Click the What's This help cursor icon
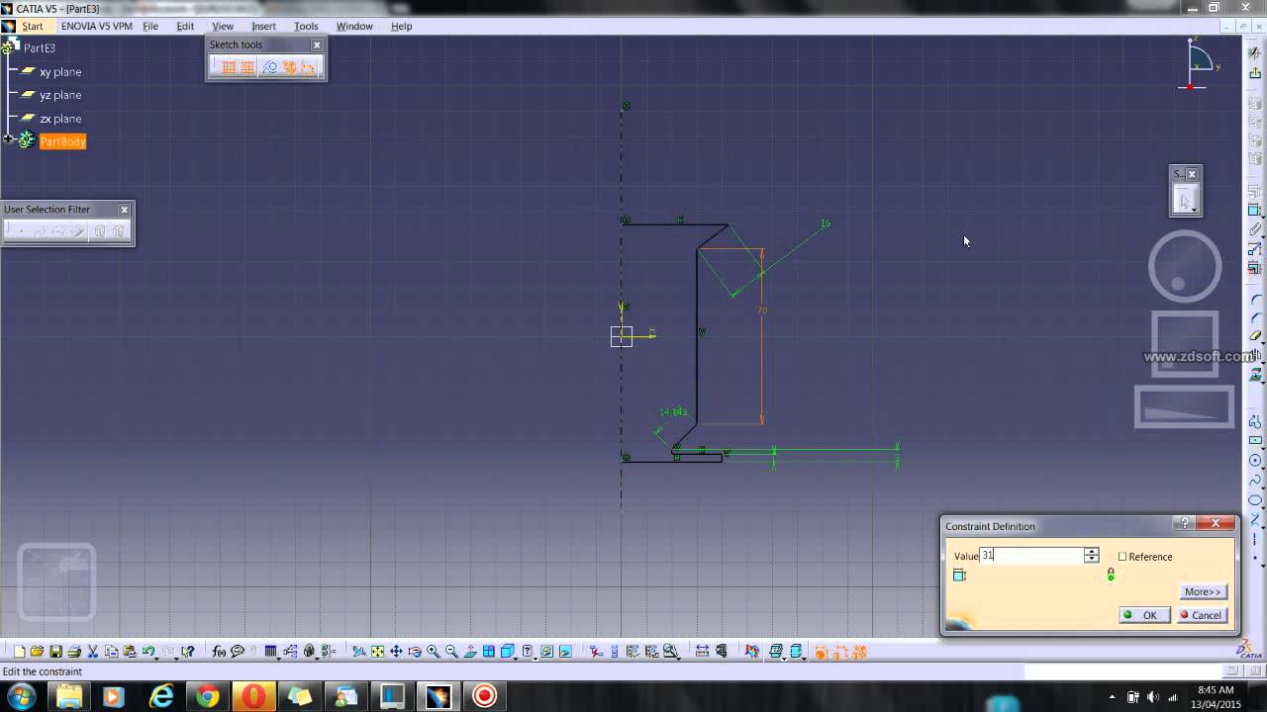1267x712 pixels. [188, 652]
